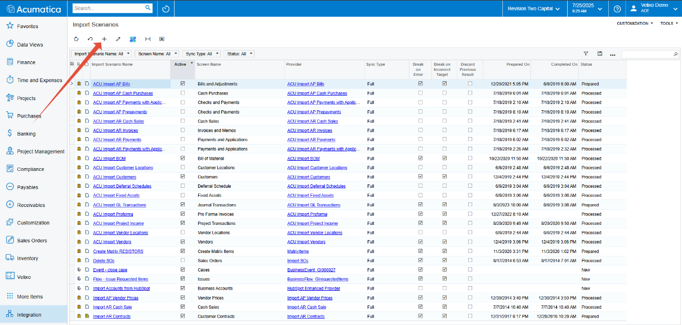Toggle Active checkbox for Event - close case

[182, 269]
